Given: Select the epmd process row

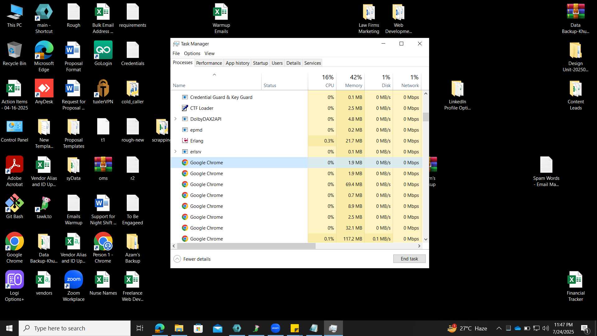Looking at the screenshot, I should pos(296,130).
